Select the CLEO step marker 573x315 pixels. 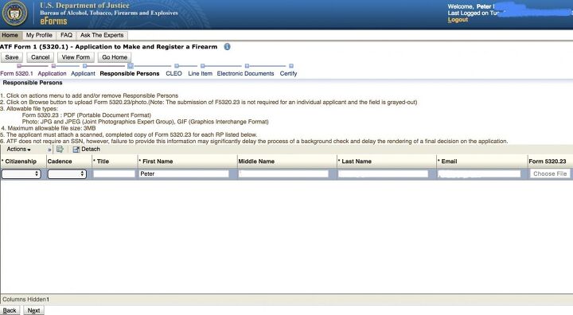coord(177,66)
